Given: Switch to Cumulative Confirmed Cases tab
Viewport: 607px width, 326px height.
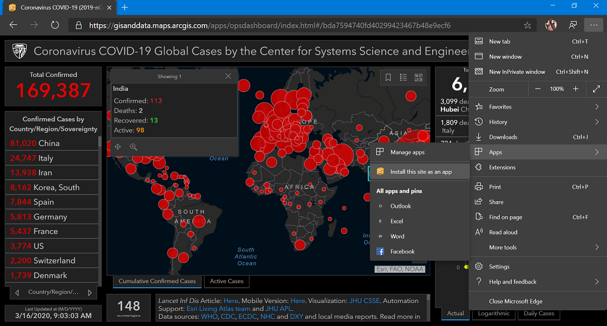Looking at the screenshot, I should pos(157,281).
